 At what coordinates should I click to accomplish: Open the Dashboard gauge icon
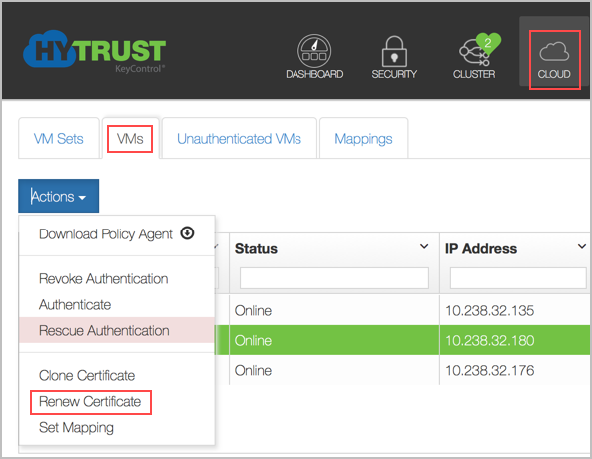tap(314, 51)
